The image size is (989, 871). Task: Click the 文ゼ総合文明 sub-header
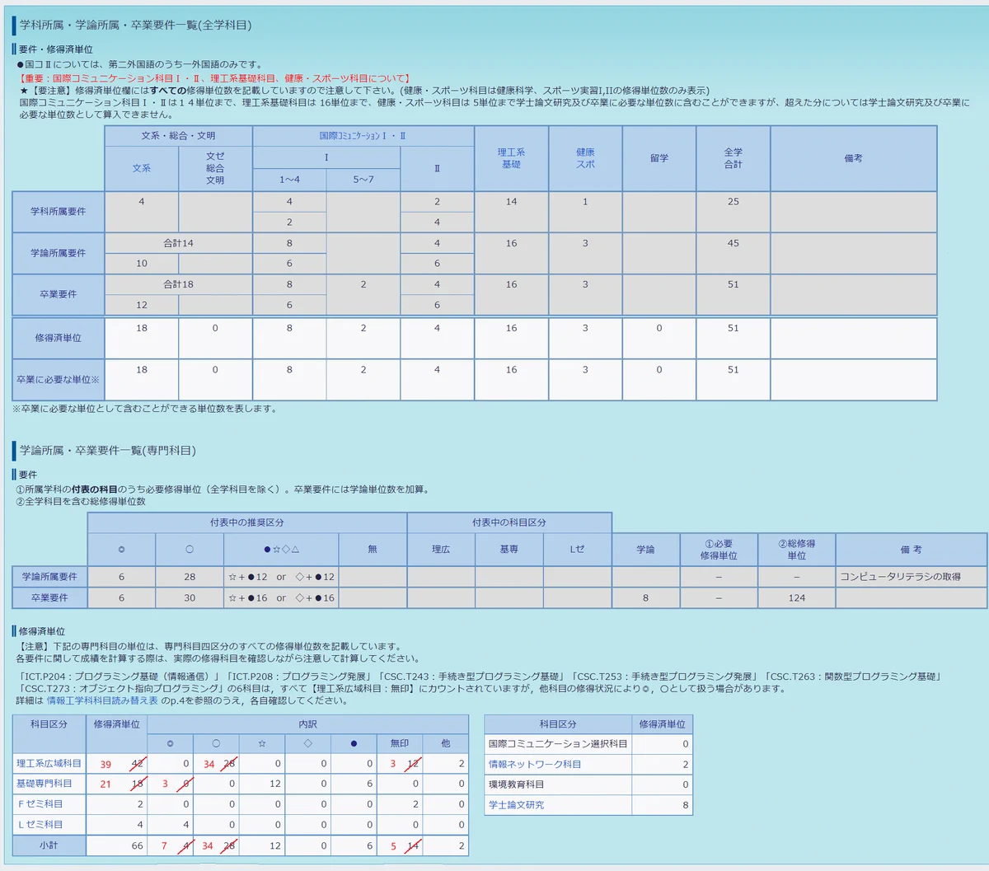pyautogui.click(x=215, y=168)
